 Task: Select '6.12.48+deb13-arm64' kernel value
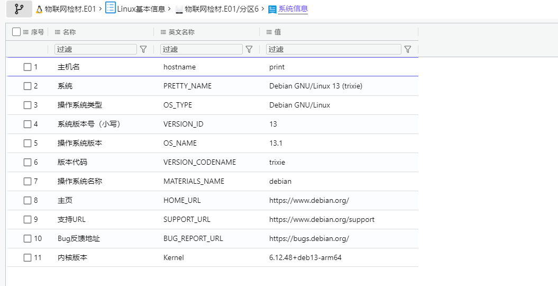(x=305, y=257)
